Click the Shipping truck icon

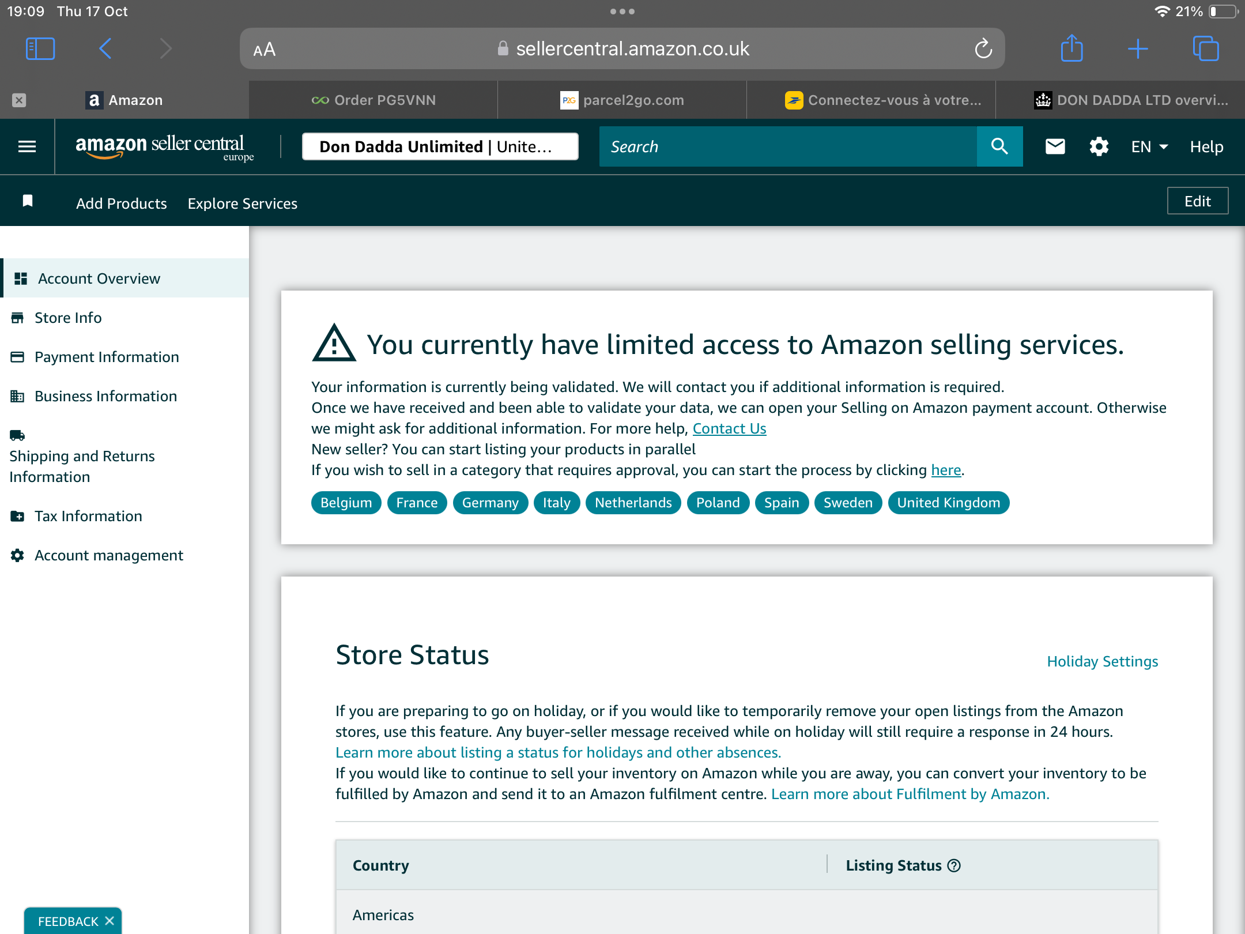tap(17, 435)
